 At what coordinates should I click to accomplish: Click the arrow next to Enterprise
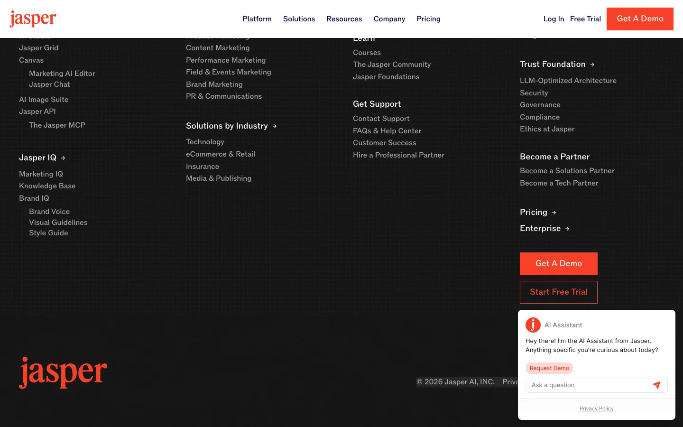567,229
